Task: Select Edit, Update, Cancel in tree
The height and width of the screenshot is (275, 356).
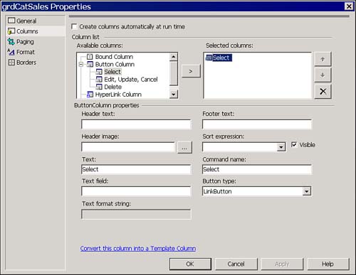Action: pos(131,80)
